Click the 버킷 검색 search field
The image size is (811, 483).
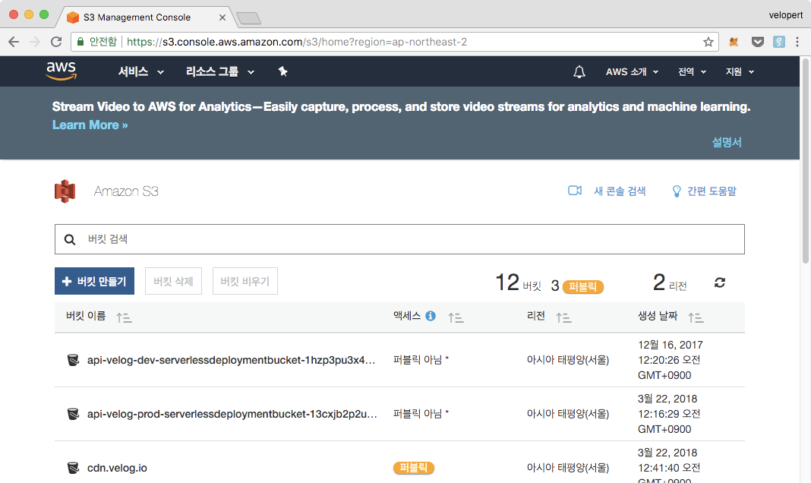[399, 239]
